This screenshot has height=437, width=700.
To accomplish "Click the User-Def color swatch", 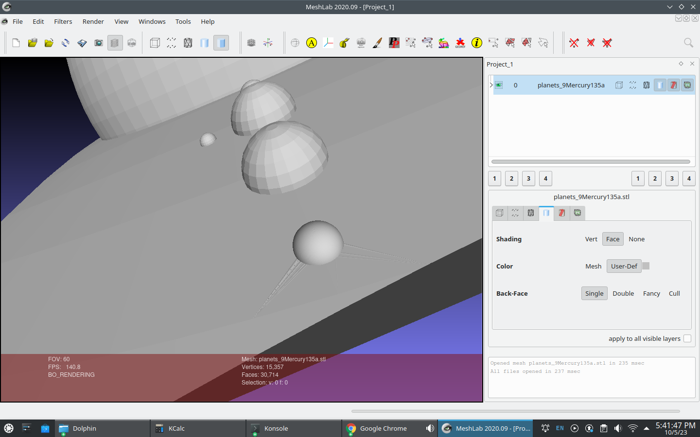I will [x=646, y=266].
